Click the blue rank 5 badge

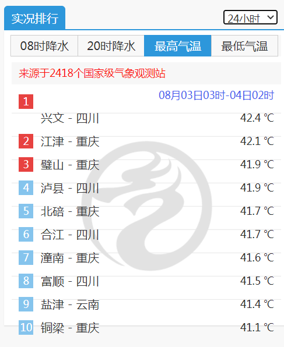[26, 211]
